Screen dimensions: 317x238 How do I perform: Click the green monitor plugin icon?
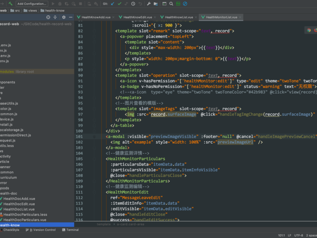click(x=178, y=4)
